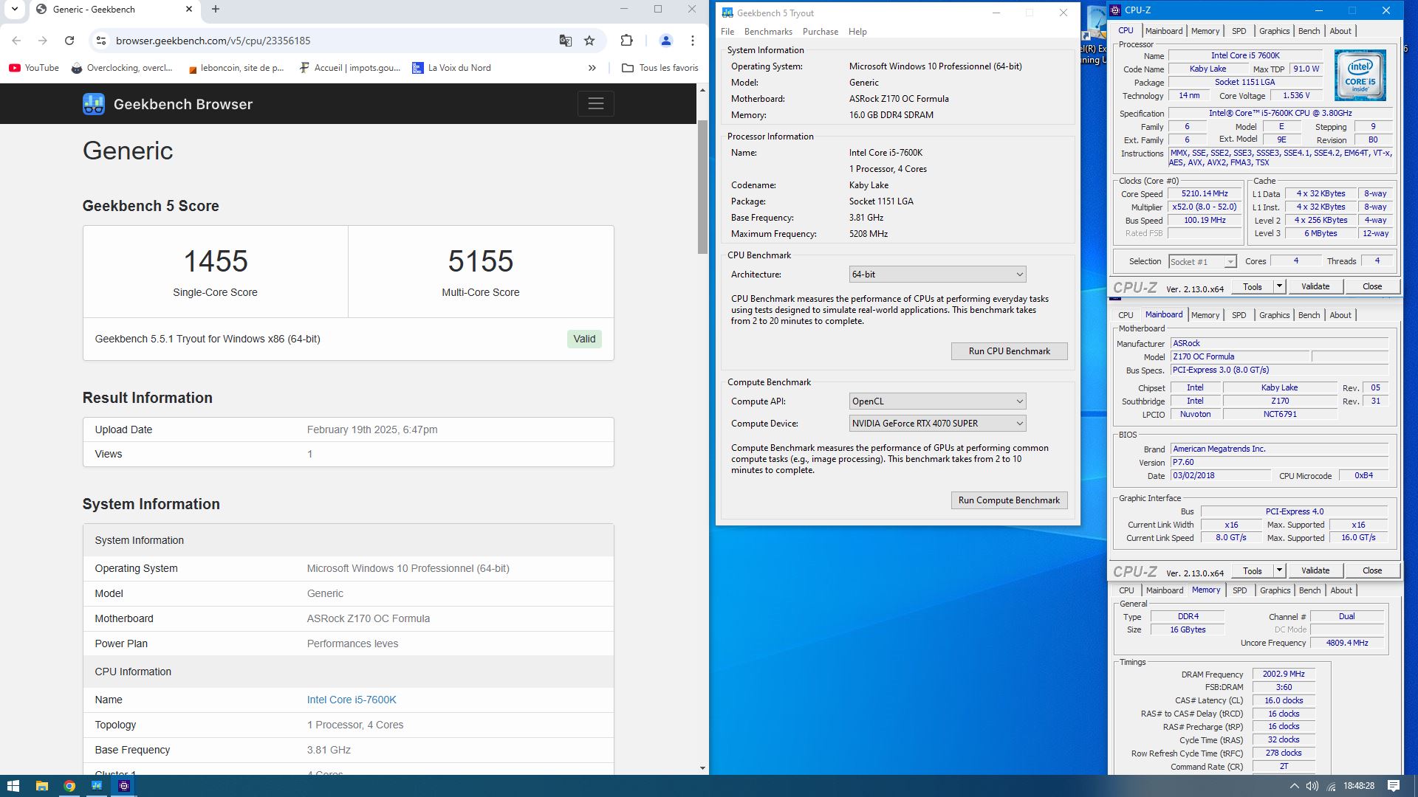Open the Chrome profile avatar

click(x=665, y=41)
